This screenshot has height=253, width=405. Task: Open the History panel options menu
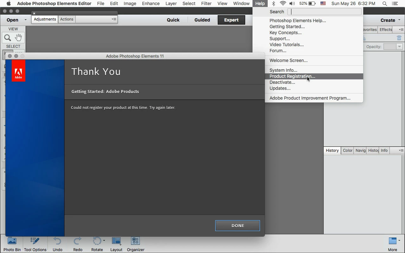(401, 151)
